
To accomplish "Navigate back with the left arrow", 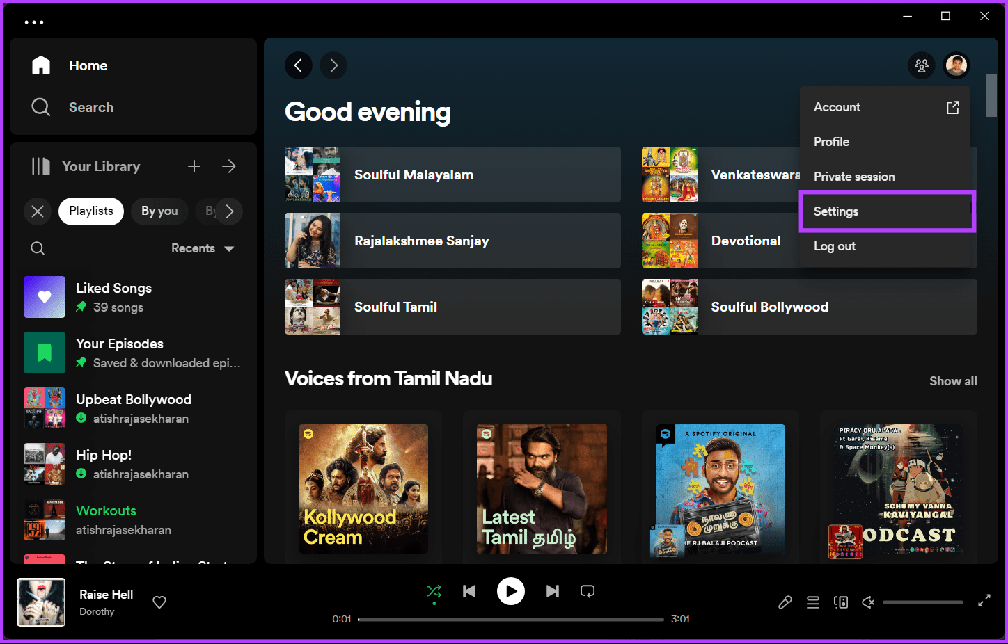I will click(x=298, y=65).
